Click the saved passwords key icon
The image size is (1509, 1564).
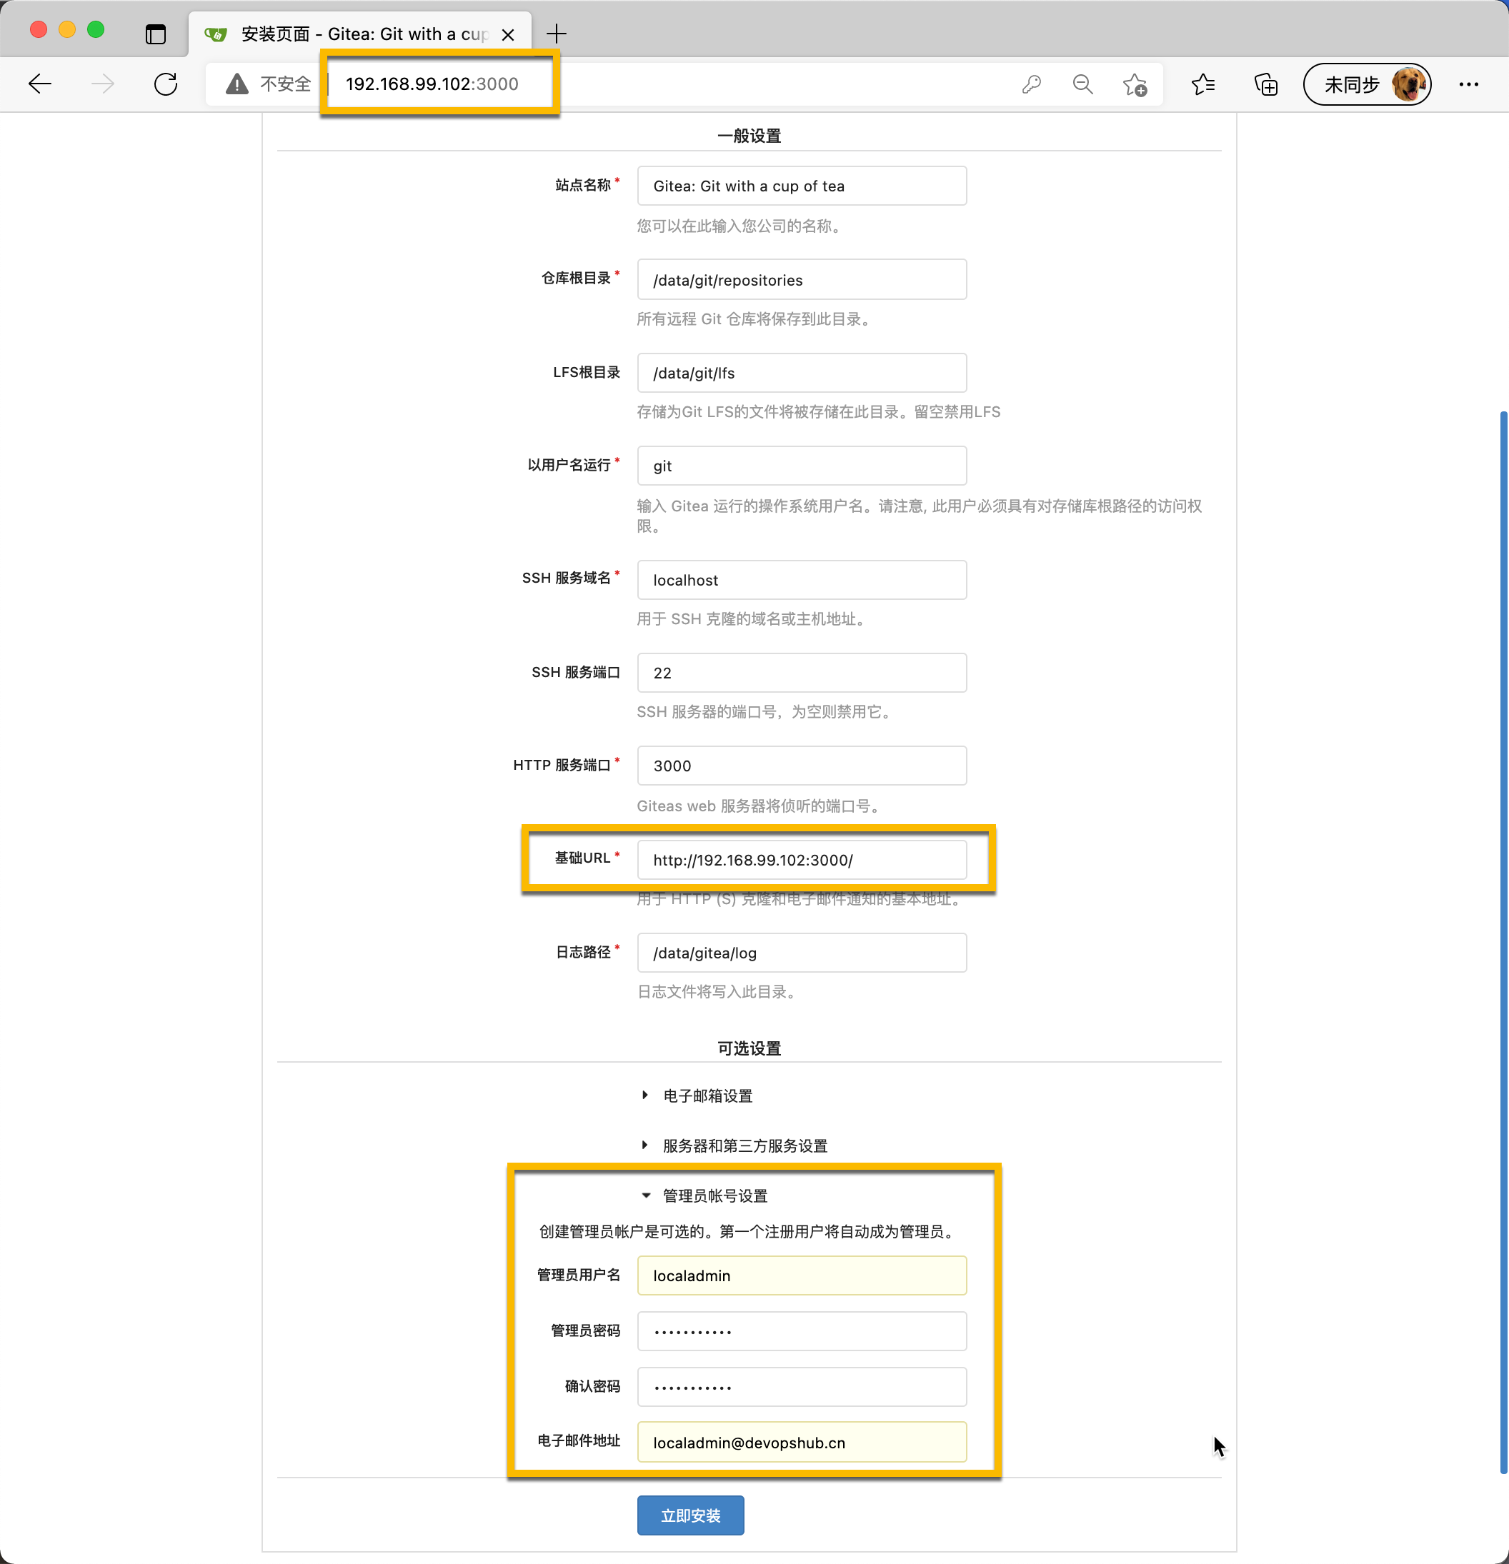(x=1031, y=84)
